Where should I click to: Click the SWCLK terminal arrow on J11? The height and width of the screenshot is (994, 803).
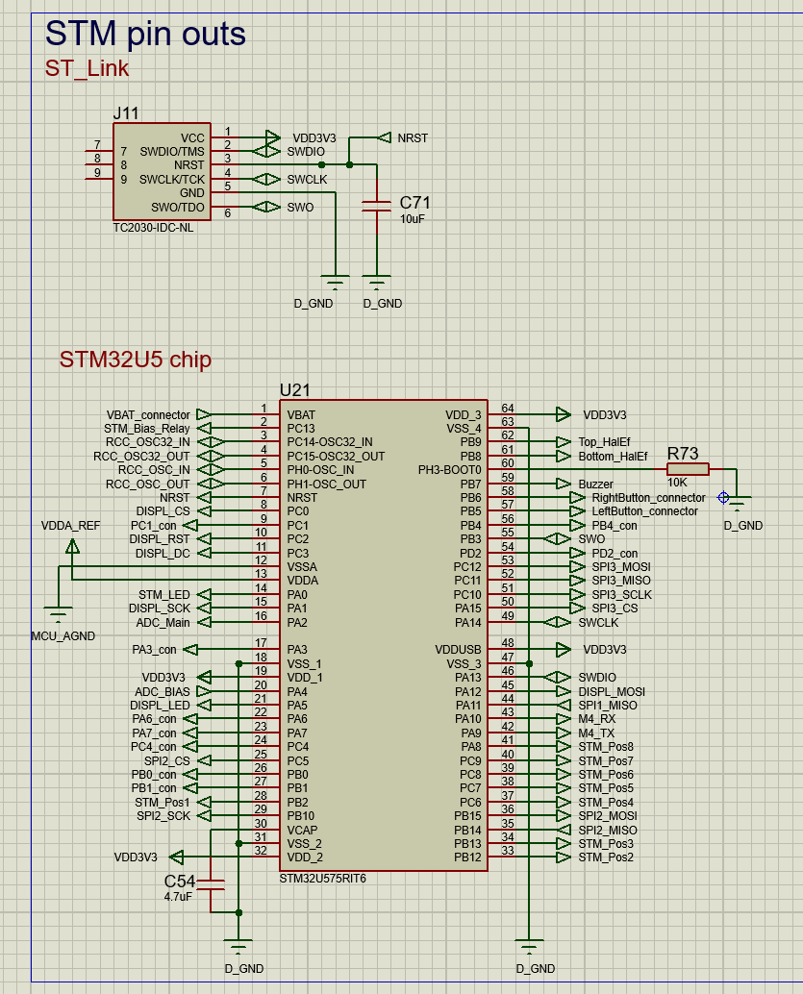click(x=268, y=179)
